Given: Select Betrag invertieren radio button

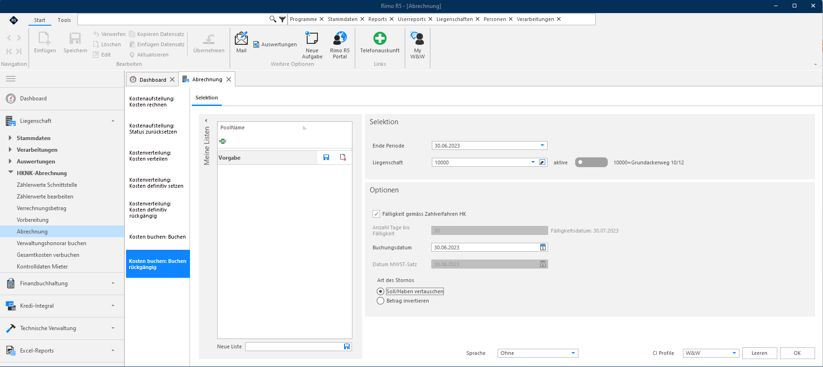Looking at the screenshot, I should [x=380, y=301].
